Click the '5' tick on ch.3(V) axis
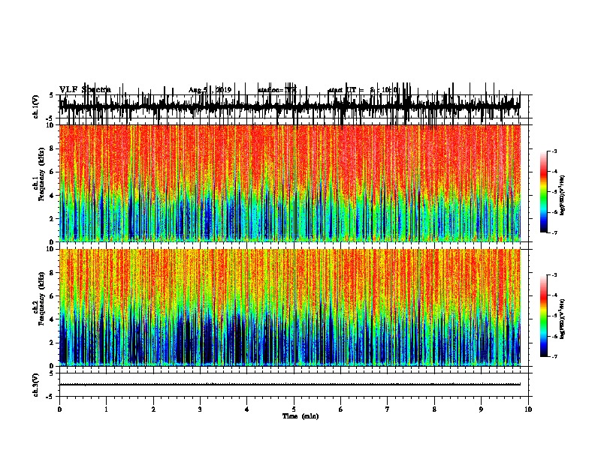Screen dimensions: 595x459 [52, 373]
